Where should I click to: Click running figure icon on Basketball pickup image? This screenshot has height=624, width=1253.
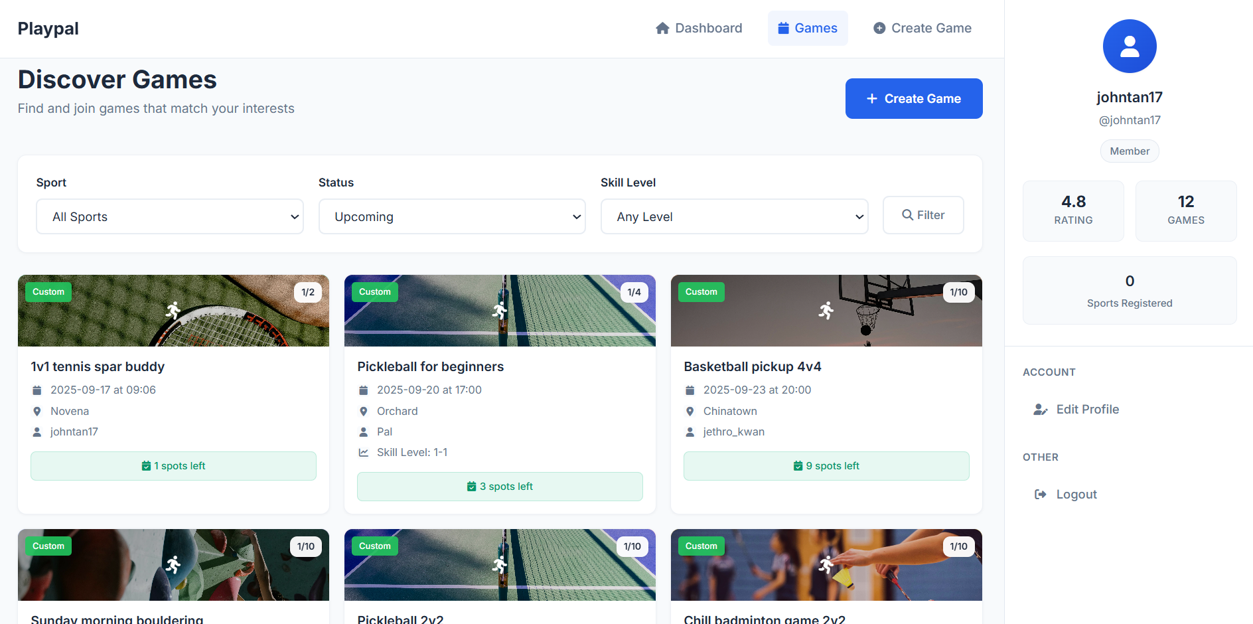click(x=826, y=310)
